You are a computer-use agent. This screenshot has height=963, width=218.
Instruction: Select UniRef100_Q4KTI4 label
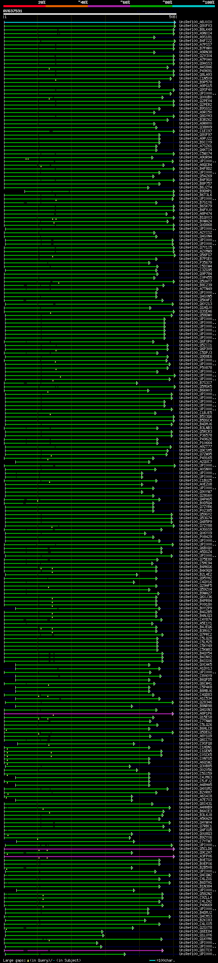point(196,150)
